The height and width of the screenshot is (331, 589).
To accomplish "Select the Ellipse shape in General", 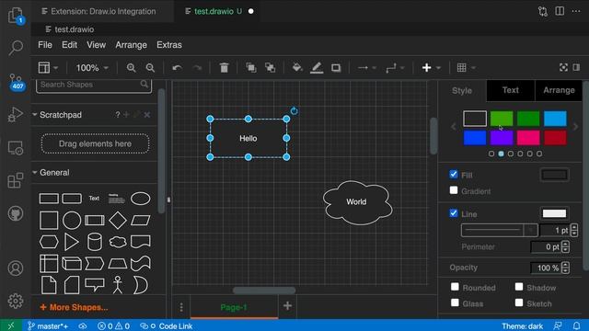I will [141, 199].
